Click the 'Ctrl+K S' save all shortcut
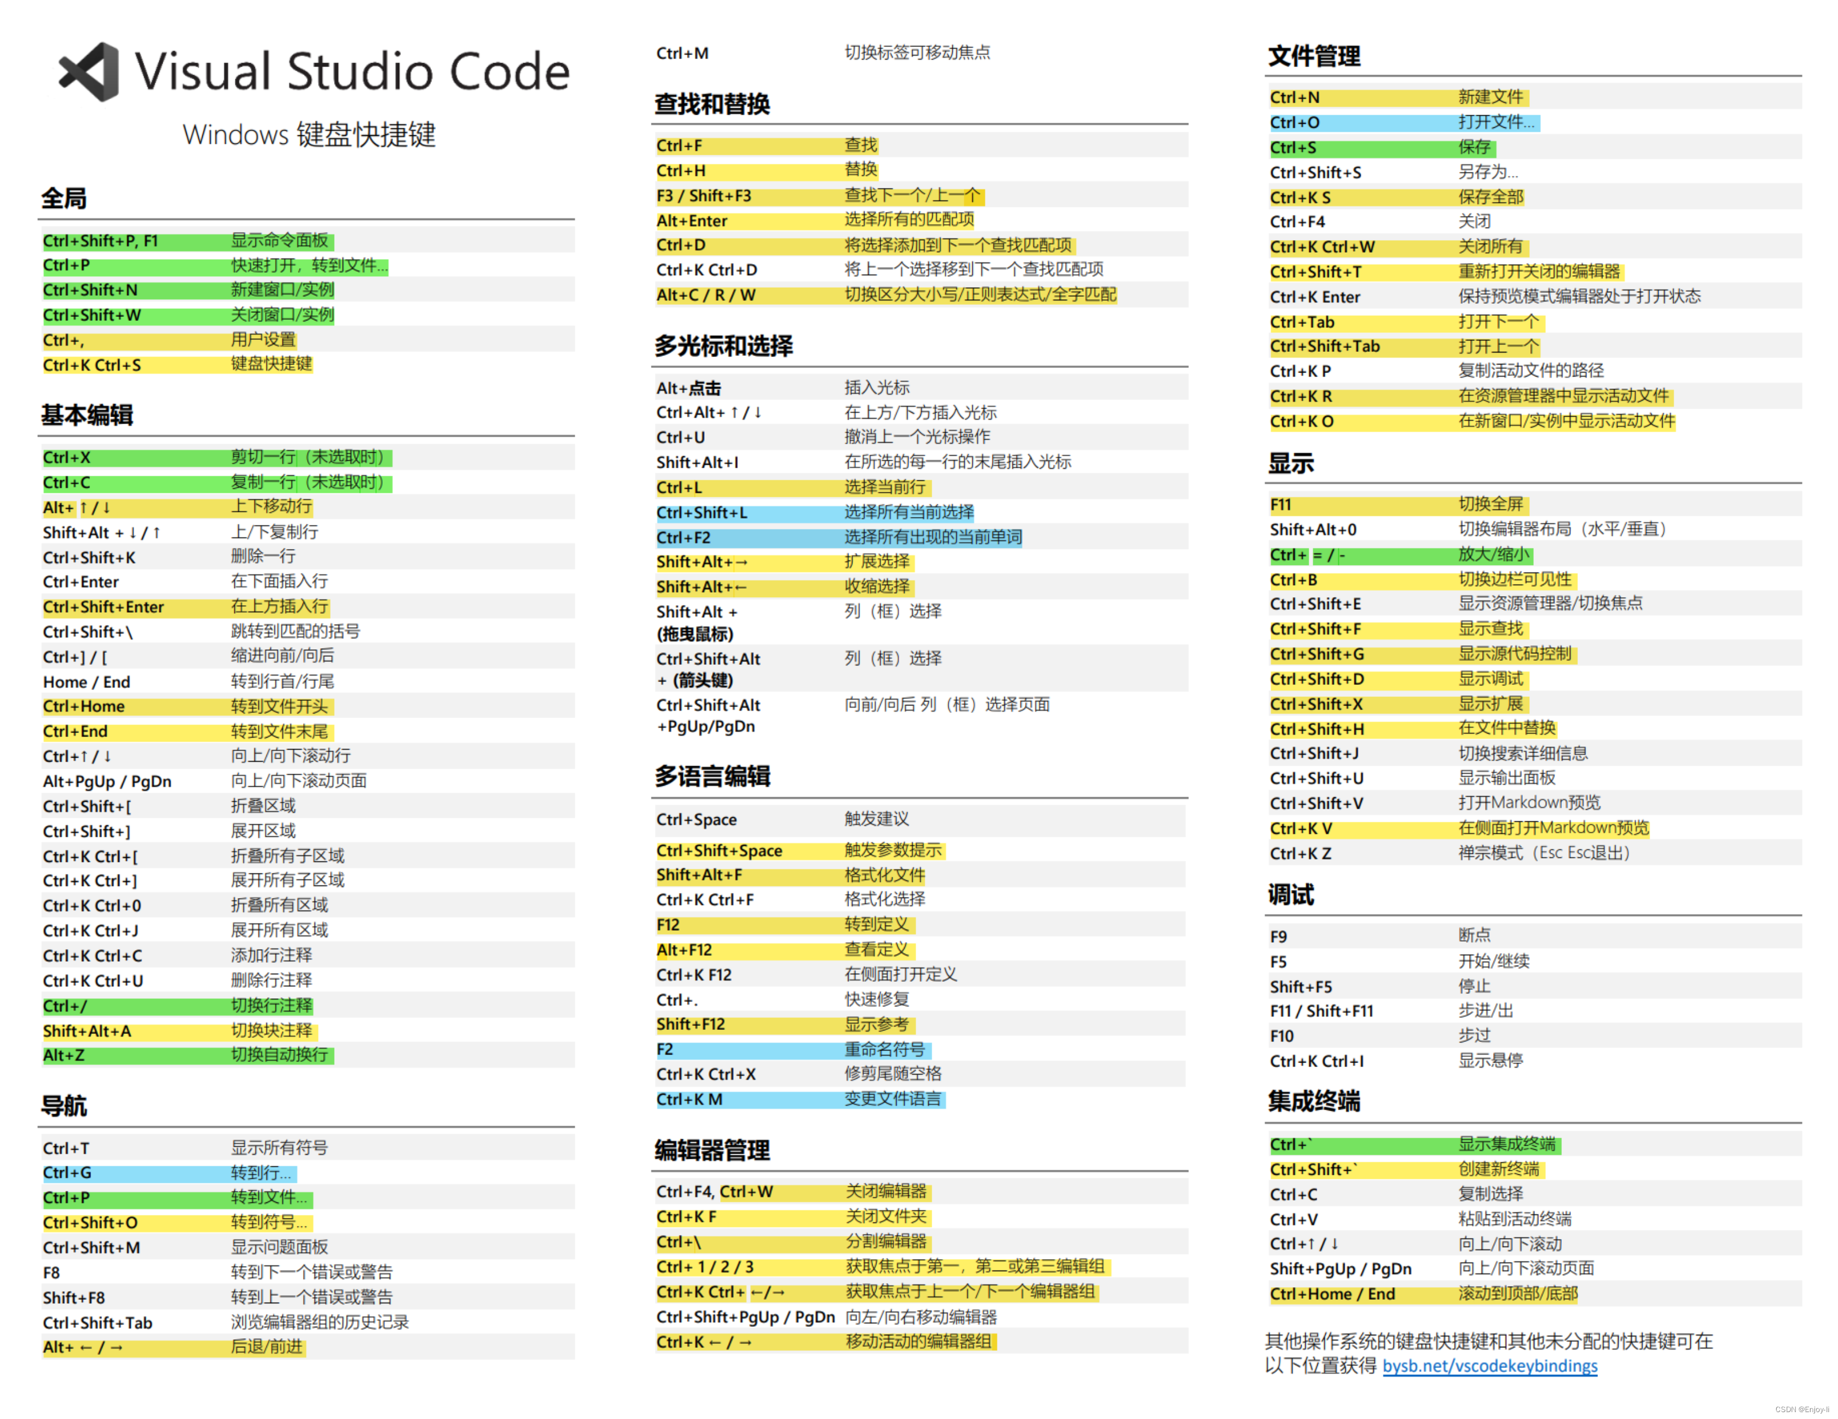The image size is (1838, 1419). (1300, 198)
